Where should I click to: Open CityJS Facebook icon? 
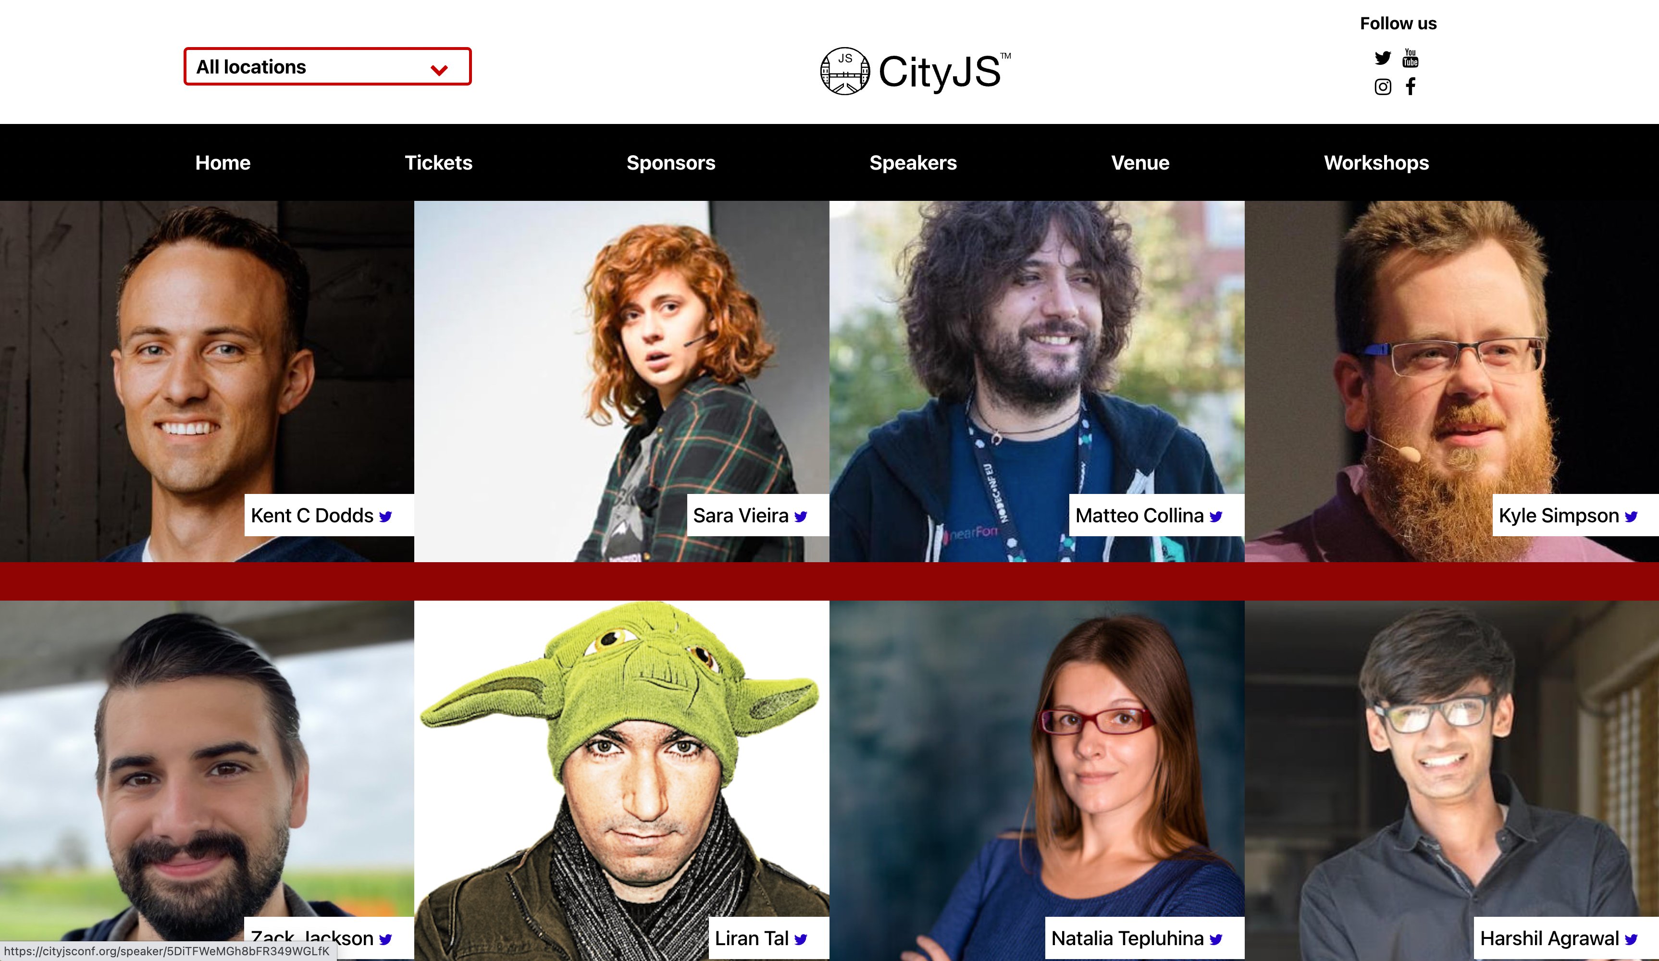click(1410, 87)
